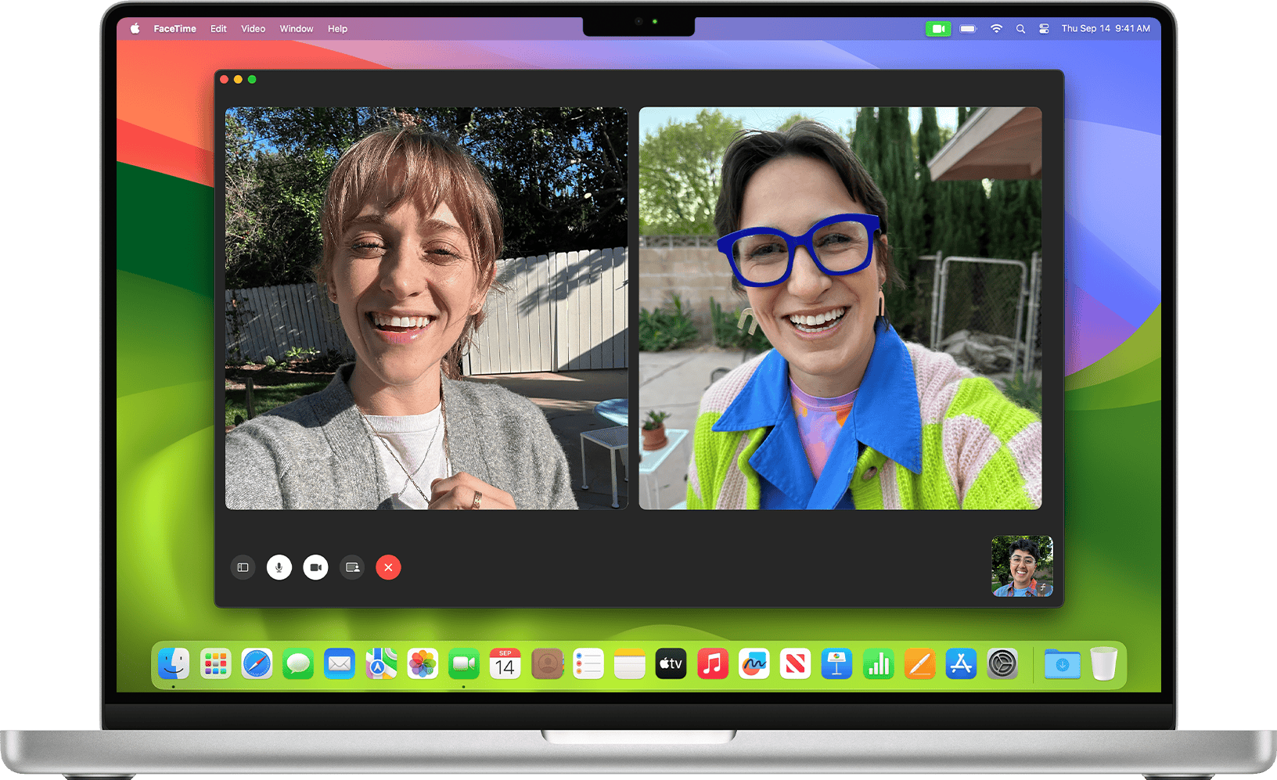Open Messages from the Dock
This screenshot has width=1277, height=780.
[x=301, y=664]
